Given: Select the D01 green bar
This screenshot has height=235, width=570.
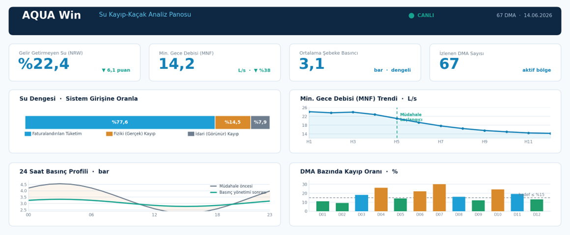Looking at the screenshot, I should coord(323,206).
